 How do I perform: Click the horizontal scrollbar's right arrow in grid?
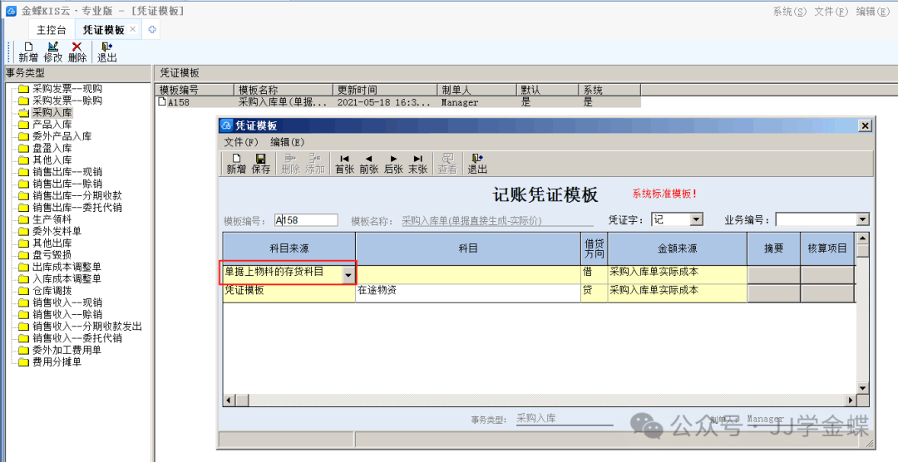tap(849, 401)
